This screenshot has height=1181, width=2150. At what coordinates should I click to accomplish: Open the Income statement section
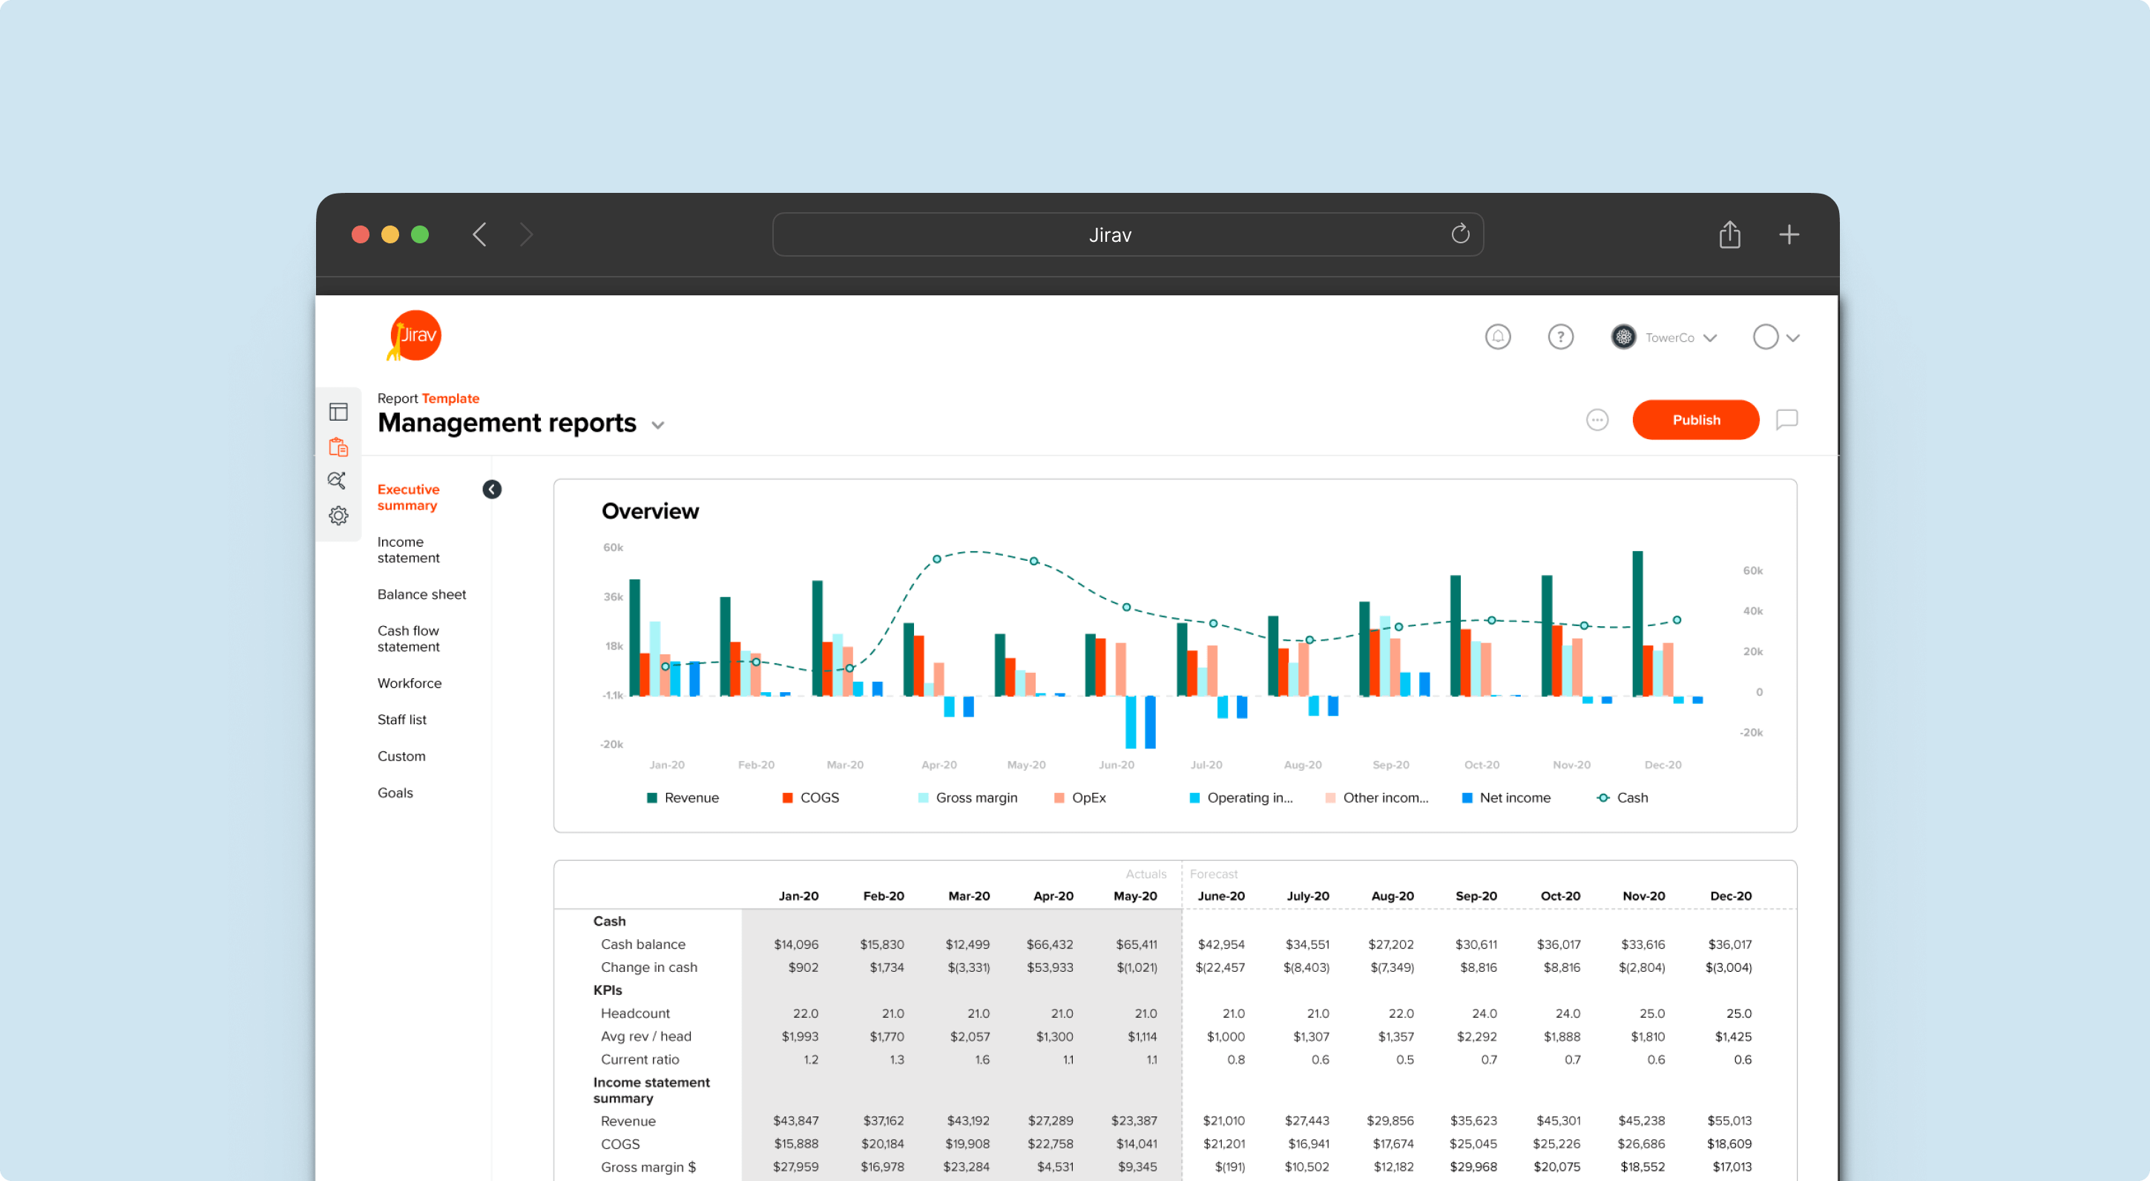[x=408, y=550]
